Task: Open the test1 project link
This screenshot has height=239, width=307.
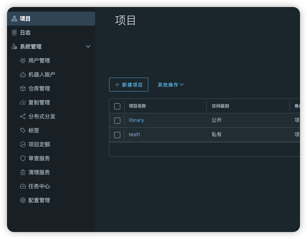Action: (134, 135)
